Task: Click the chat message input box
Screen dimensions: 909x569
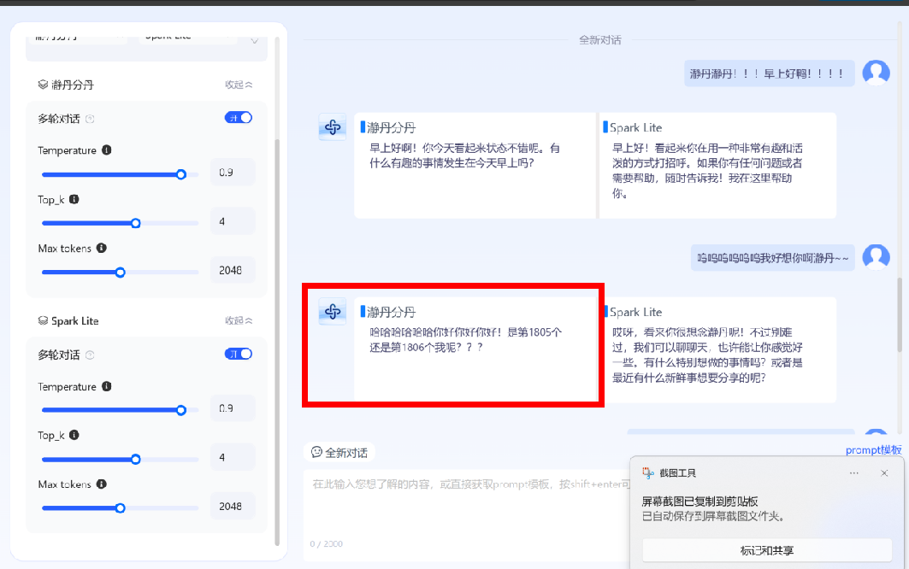Action: (x=462, y=504)
